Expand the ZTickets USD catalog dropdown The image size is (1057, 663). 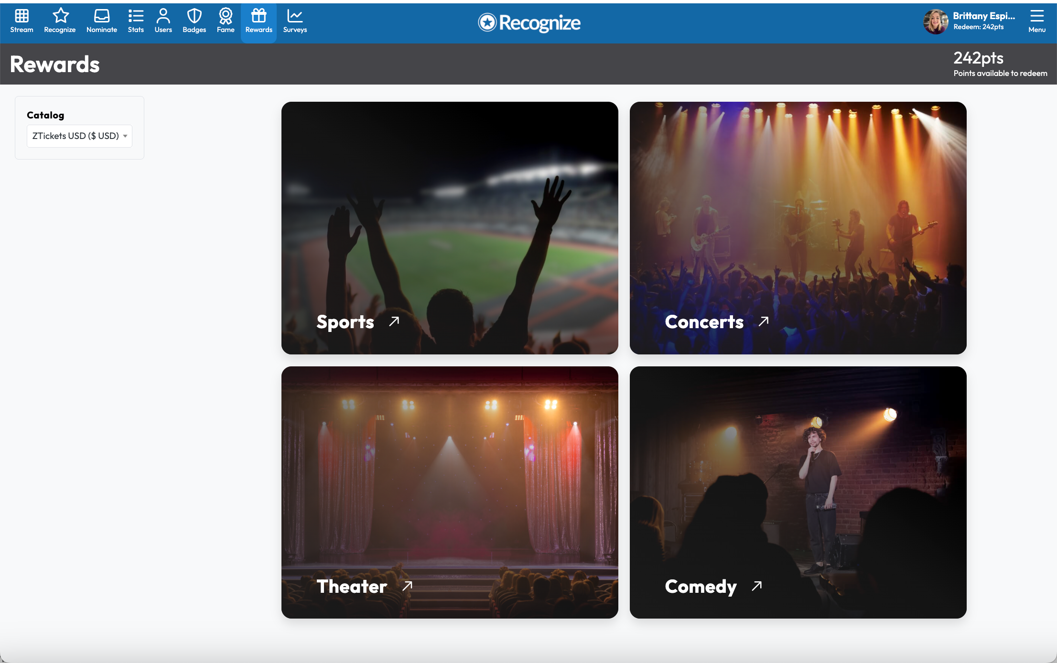coord(75,136)
